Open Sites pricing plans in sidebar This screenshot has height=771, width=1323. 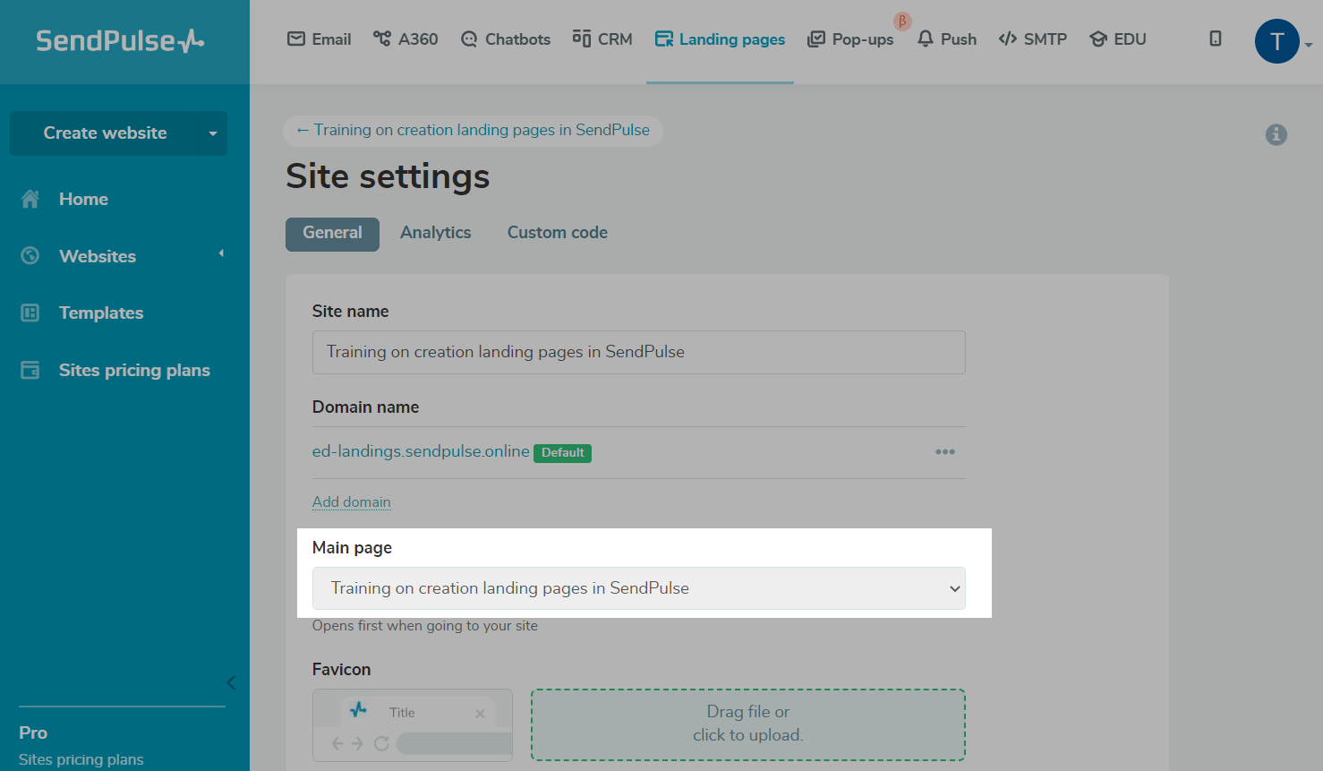click(134, 370)
